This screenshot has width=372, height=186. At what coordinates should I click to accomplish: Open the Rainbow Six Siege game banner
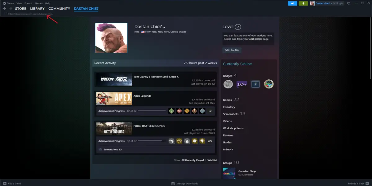coord(114,79)
